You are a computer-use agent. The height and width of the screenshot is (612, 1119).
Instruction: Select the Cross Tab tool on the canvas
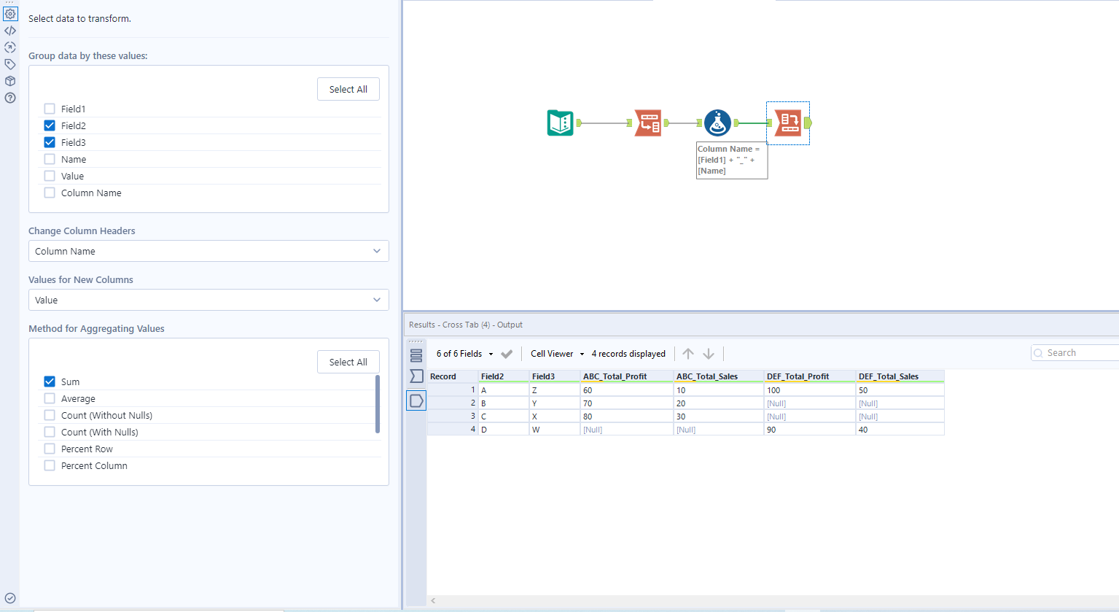click(787, 123)
